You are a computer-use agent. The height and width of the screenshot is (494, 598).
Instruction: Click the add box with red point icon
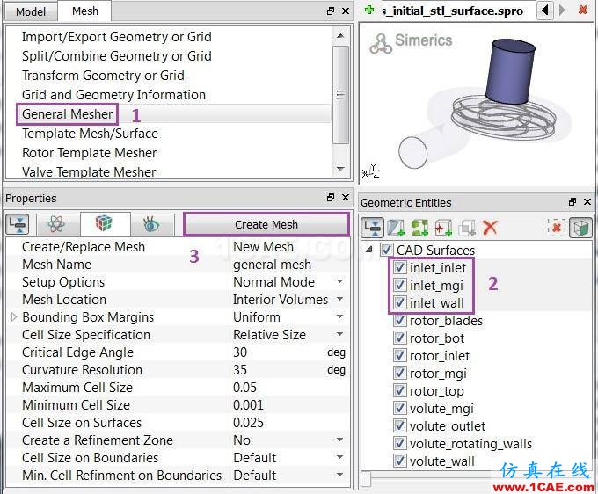coord(443,228)
